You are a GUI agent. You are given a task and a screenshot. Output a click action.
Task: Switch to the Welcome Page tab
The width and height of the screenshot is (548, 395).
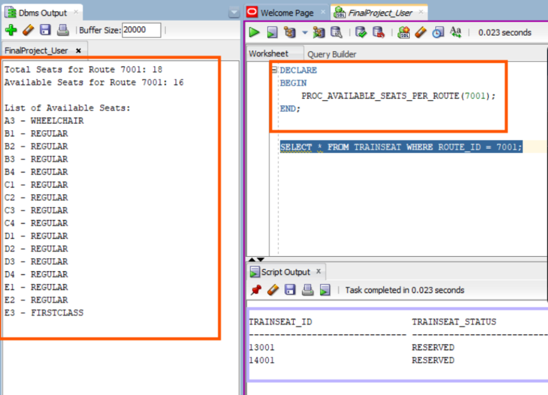coord(287,13)
